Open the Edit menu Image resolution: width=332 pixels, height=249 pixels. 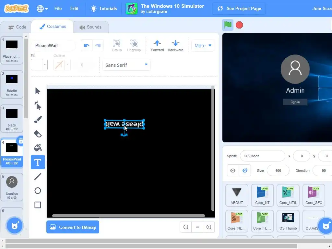pyautogui.click(x=74, y=8)
